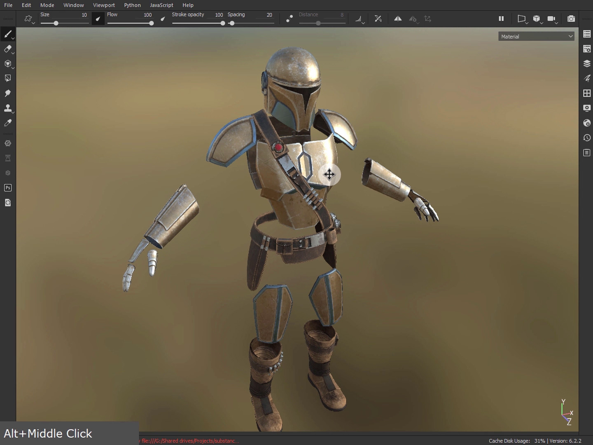This screenshot has width=593, height=445.
Task: Expand the 3D view mode cube dropdown
Action: 537,19
